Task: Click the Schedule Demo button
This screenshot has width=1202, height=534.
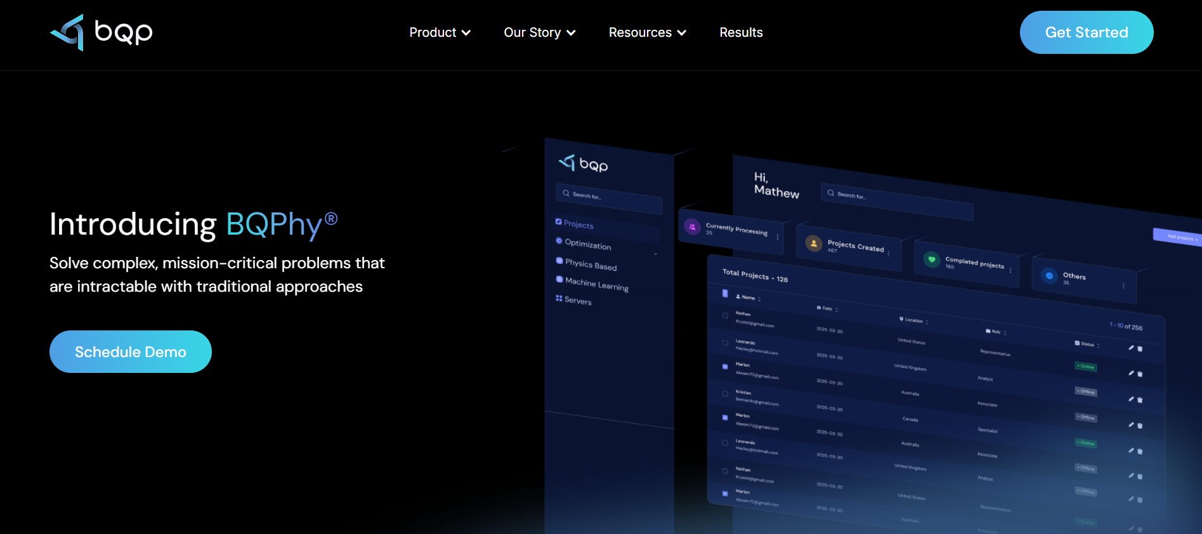Action: tap(131, 351)
